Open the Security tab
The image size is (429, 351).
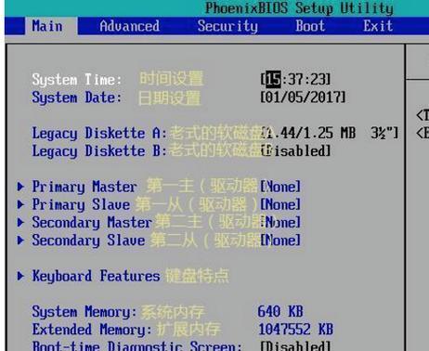(227, 26)
